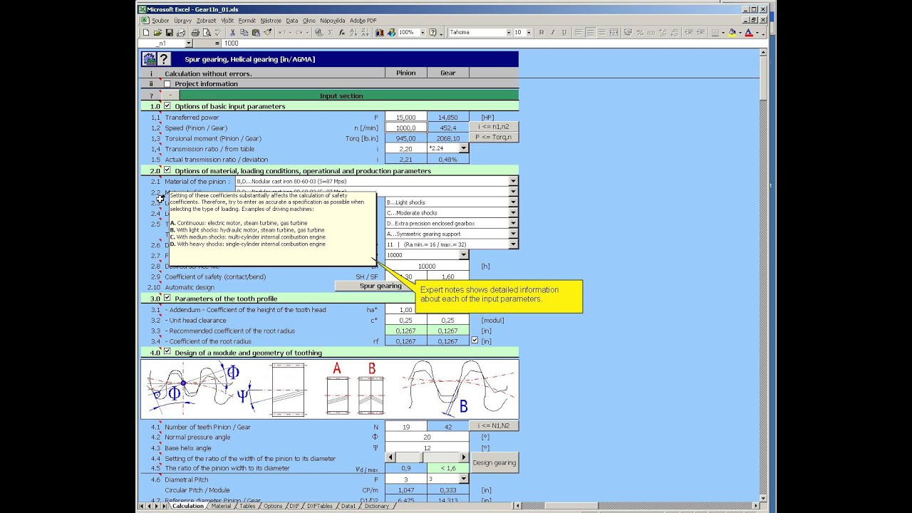The height and width of the screenshot is (513, 912).
Task: Click the Font Color red A
Action: 749,32
